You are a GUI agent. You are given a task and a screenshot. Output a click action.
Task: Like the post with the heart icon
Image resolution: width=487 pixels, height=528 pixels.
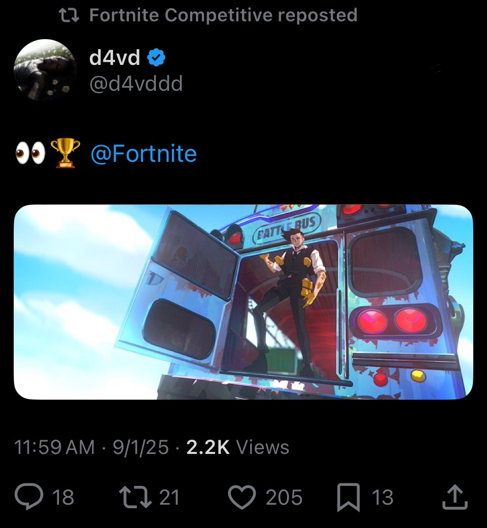tap(242, 497)
